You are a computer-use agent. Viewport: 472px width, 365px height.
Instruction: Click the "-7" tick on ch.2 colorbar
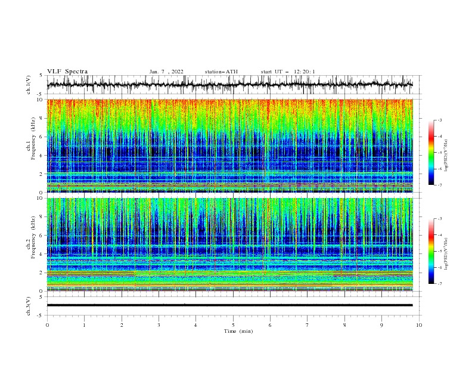[440, 283]
